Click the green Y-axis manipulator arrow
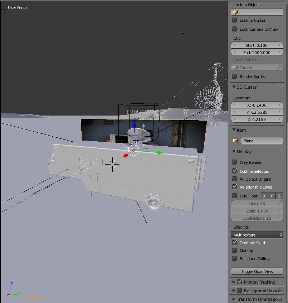The image size is (288, 303). pos(160,153)
